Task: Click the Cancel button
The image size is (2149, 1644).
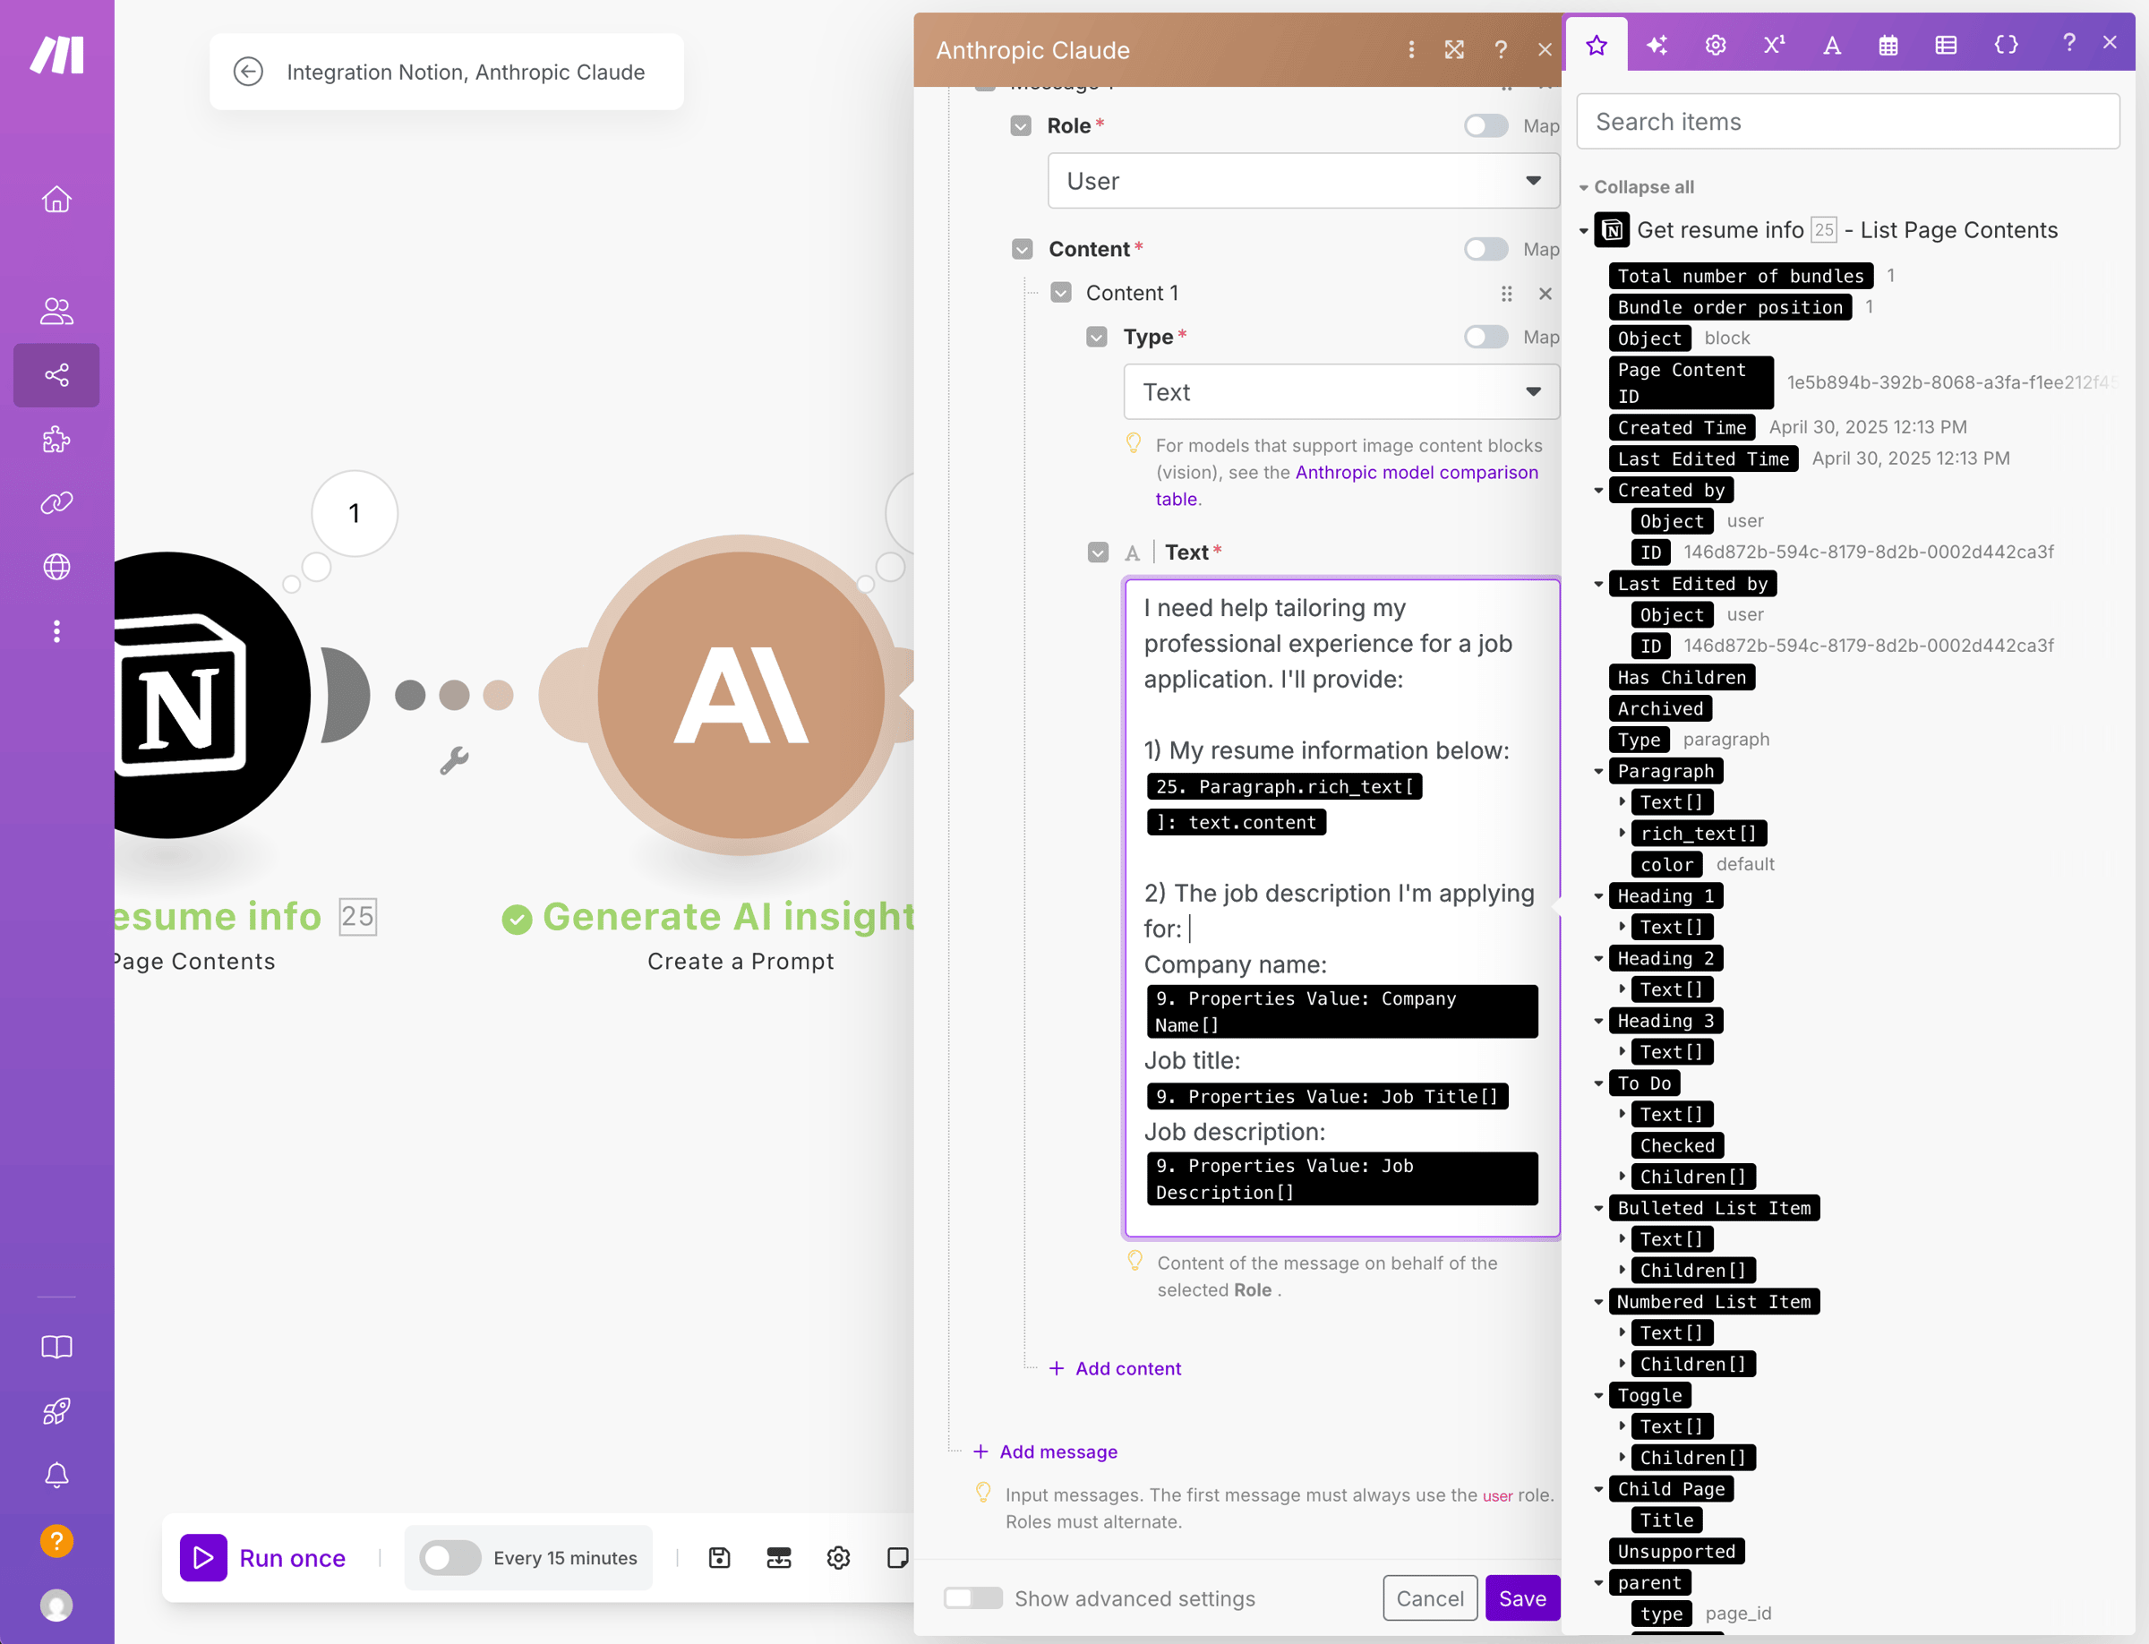Action: pyautogui.click(x=1430, y=1598)
